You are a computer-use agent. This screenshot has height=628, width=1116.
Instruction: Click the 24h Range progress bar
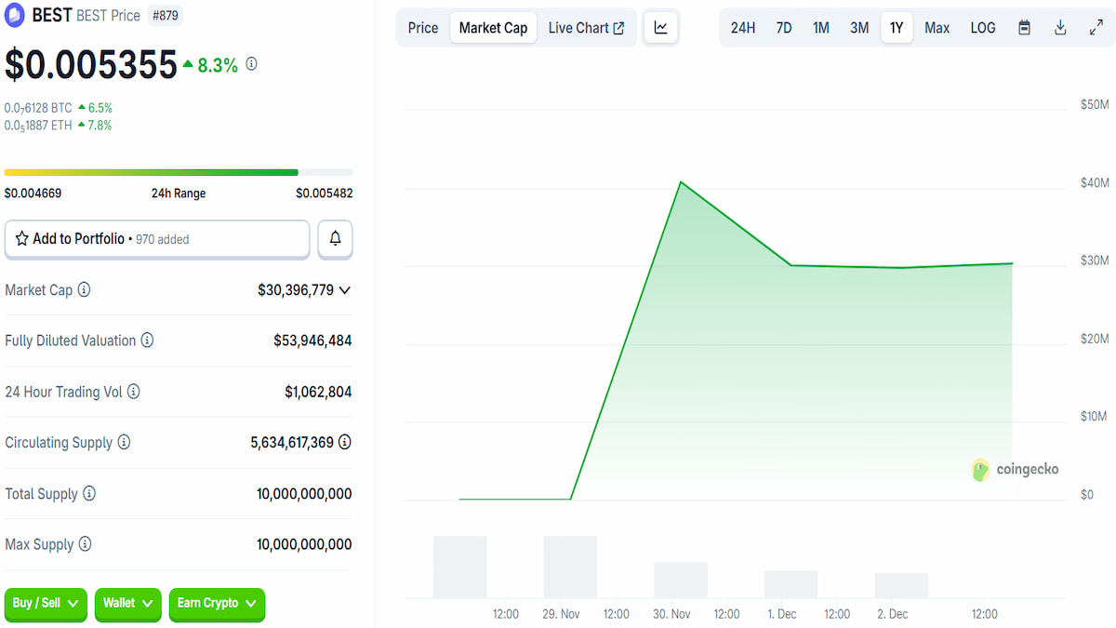(177, 172)
